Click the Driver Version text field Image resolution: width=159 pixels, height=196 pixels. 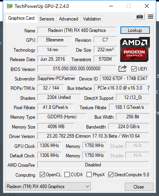coord(93,136)
